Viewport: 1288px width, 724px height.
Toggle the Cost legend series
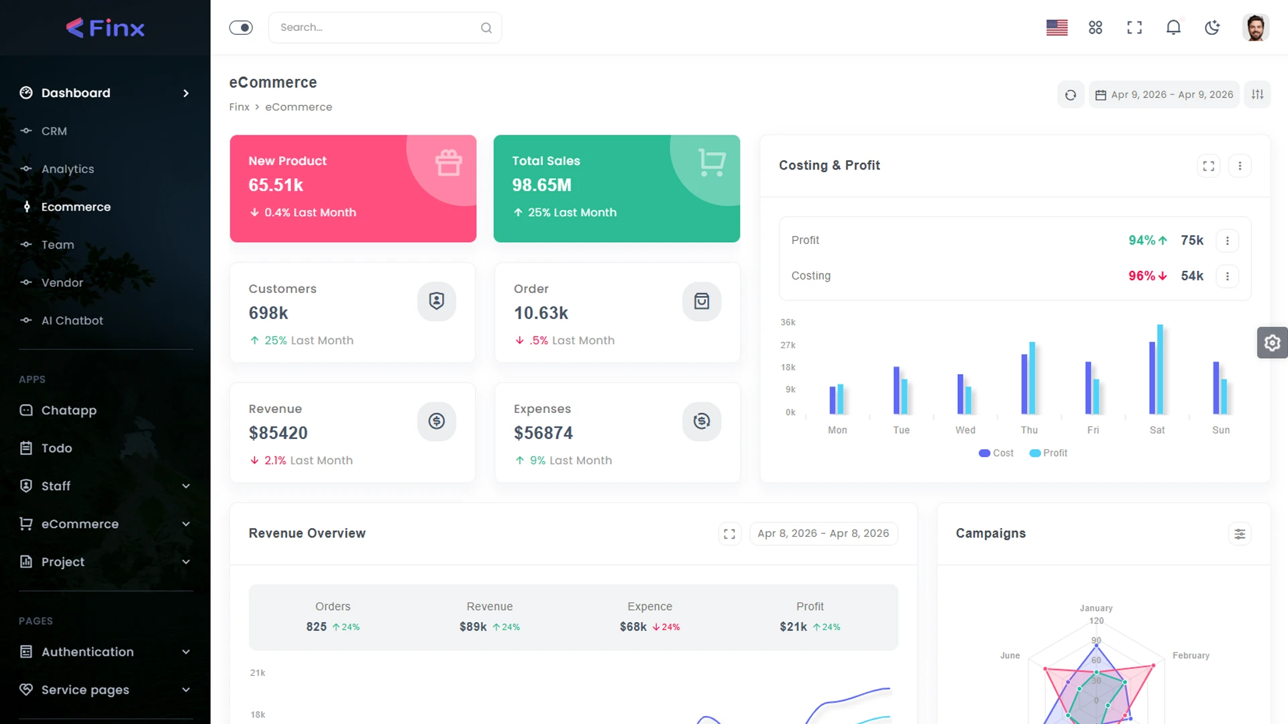coord(996,453)
